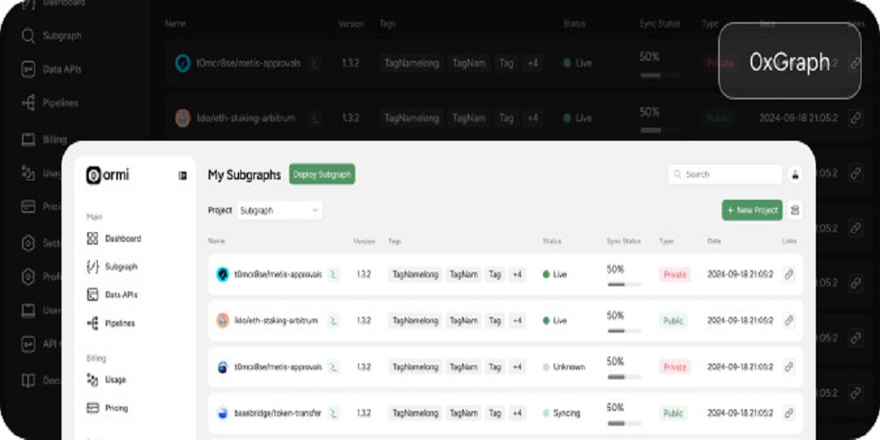Click TagNamelong tag on basebridge/token-transfer row
This screenshot has width=880, height=440.
(x=415, y=413)
